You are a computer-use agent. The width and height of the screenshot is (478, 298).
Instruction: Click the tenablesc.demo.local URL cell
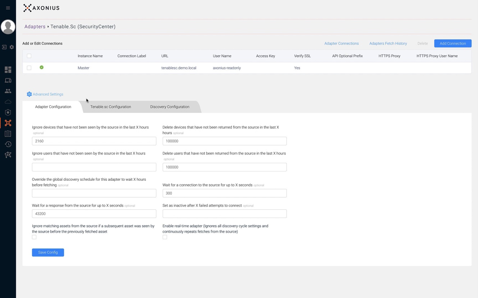179,68
